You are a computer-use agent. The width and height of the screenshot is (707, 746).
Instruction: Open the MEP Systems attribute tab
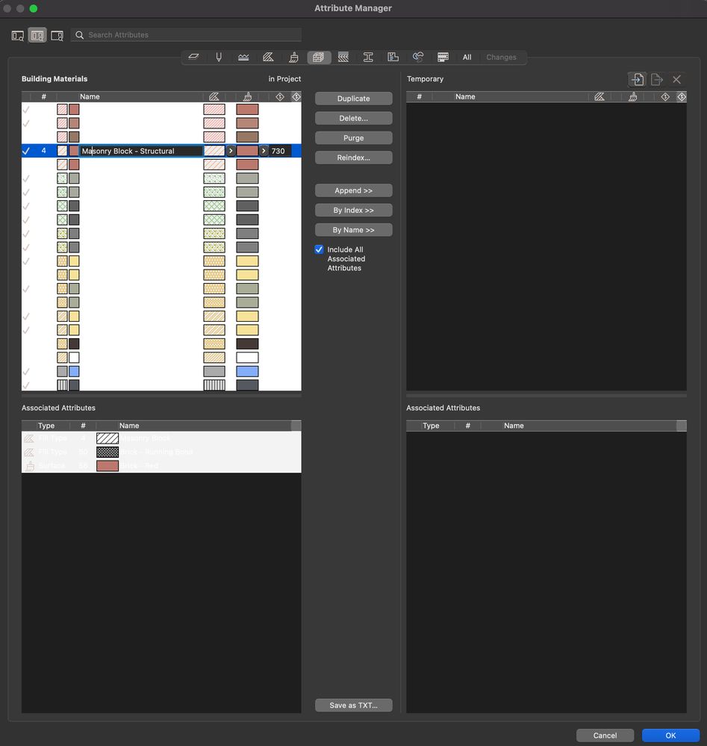click(418, 57)
